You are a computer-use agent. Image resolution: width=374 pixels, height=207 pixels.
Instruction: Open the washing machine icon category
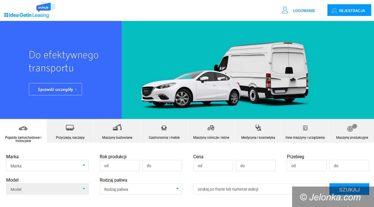coord(305,128)
